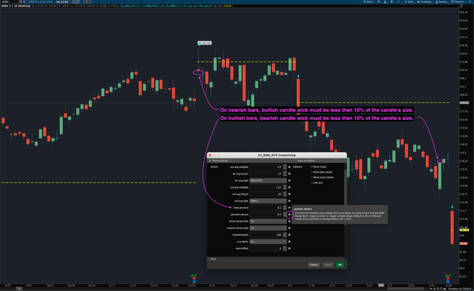Viewport: 474px width, 291px height.
Task: Confirm changes with the OK button
Action: point(340,265)
